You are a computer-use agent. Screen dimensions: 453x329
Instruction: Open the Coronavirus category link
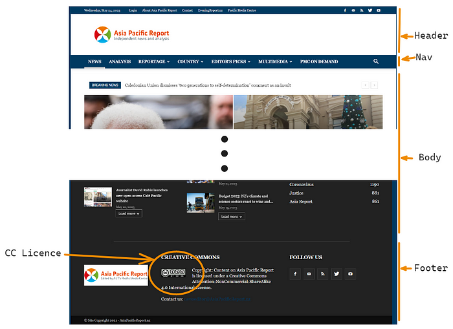[x=302, y=184]
